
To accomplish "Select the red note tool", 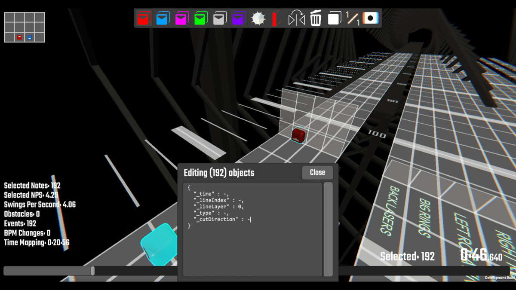I will pyautogui.click(x=144, y=18).
